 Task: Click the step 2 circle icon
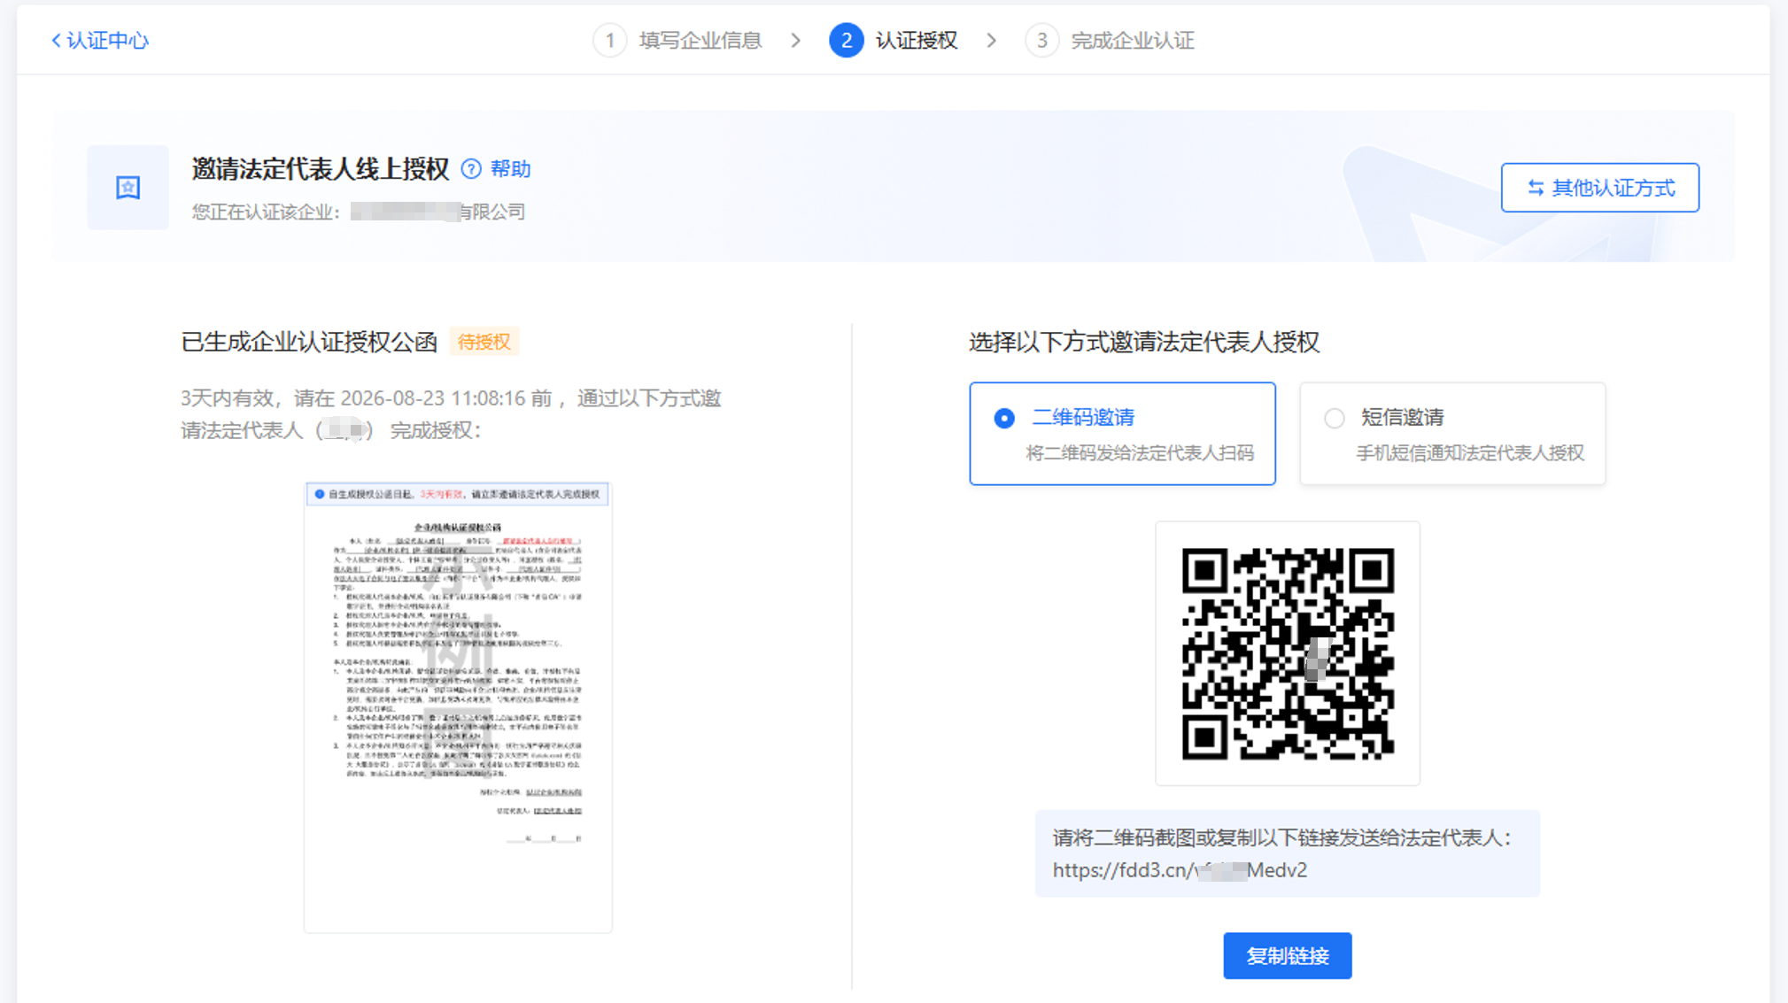tap(847, 41)
